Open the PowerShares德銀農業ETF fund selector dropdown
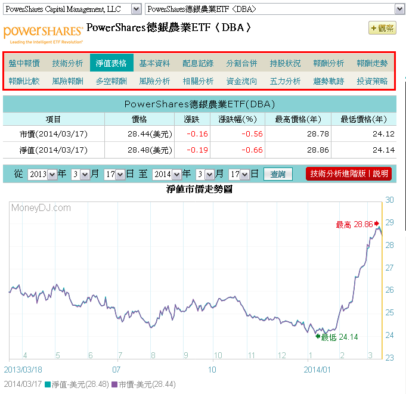406x394 pixels. click(x=275, y=10)
